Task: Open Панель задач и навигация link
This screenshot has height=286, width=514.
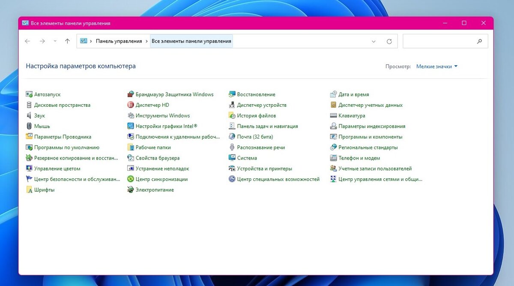Action: click(x=267, y=126)
